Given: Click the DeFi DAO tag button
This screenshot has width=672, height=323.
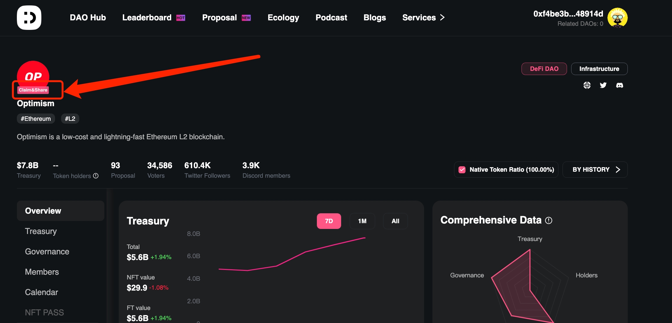Looking at the screenshot, I should pyautogui.click(x=544, y=69).
